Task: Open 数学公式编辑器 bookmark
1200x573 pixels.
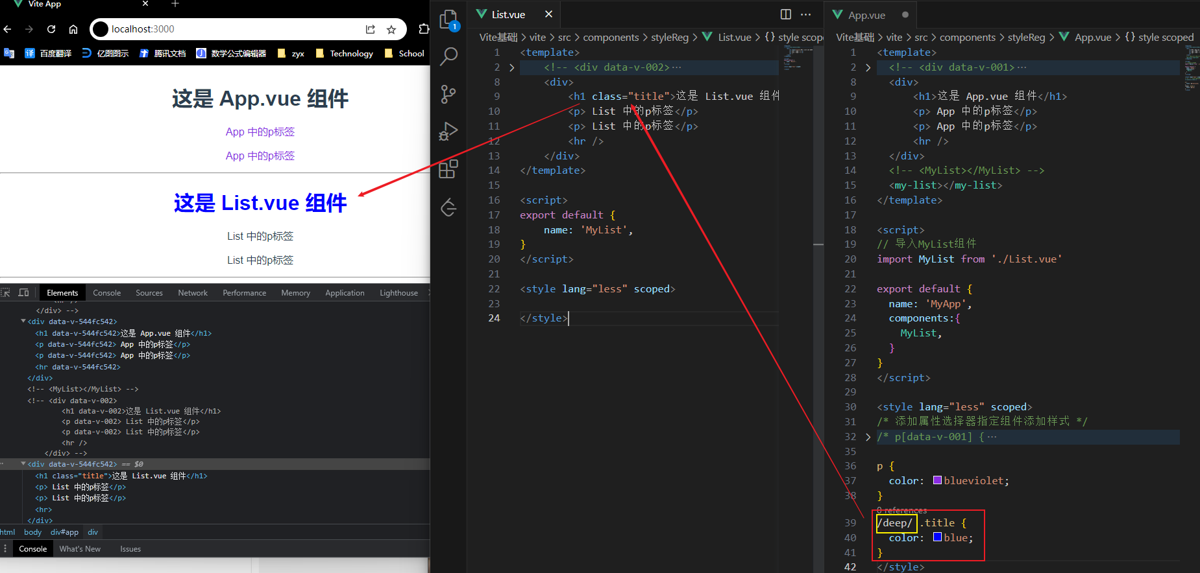Action: click(x=231, y=53)
